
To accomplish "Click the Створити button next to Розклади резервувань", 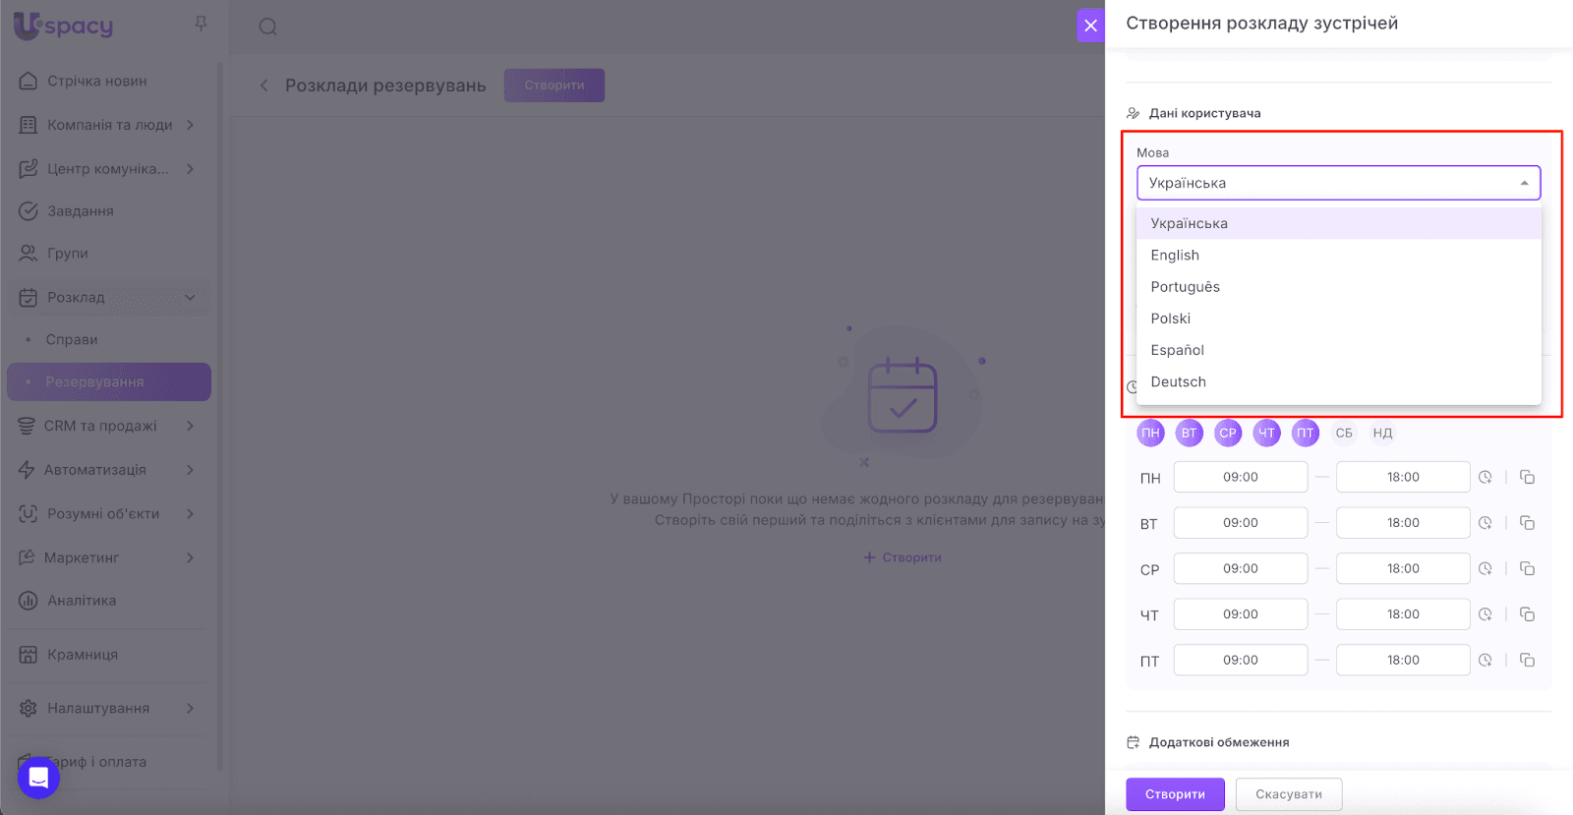I will point(554,86).
